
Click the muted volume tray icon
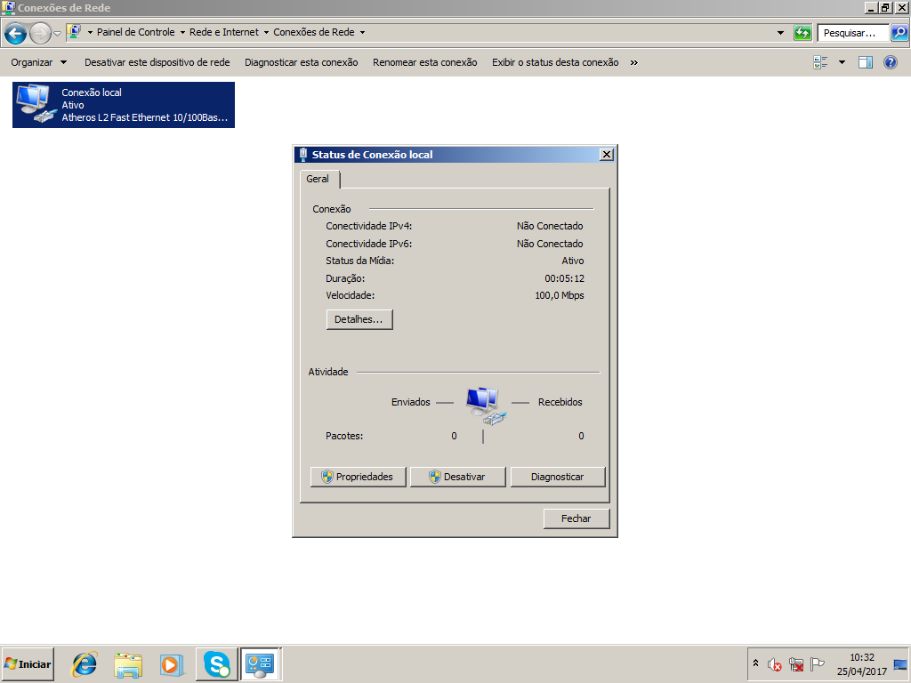[775, 664]
